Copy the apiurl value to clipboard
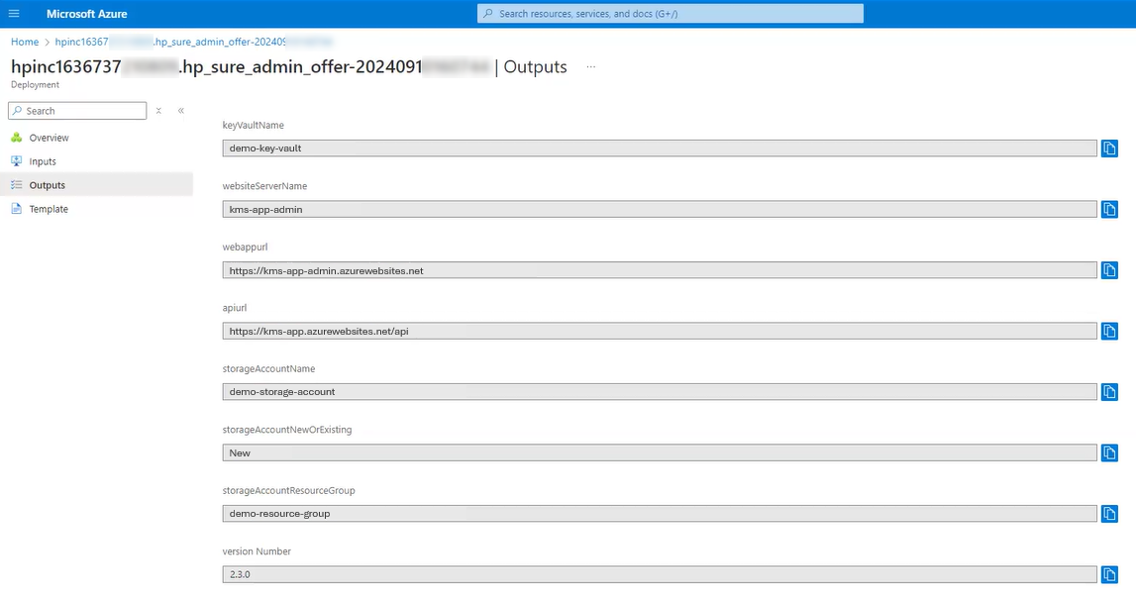 [x=1108, y=331]
